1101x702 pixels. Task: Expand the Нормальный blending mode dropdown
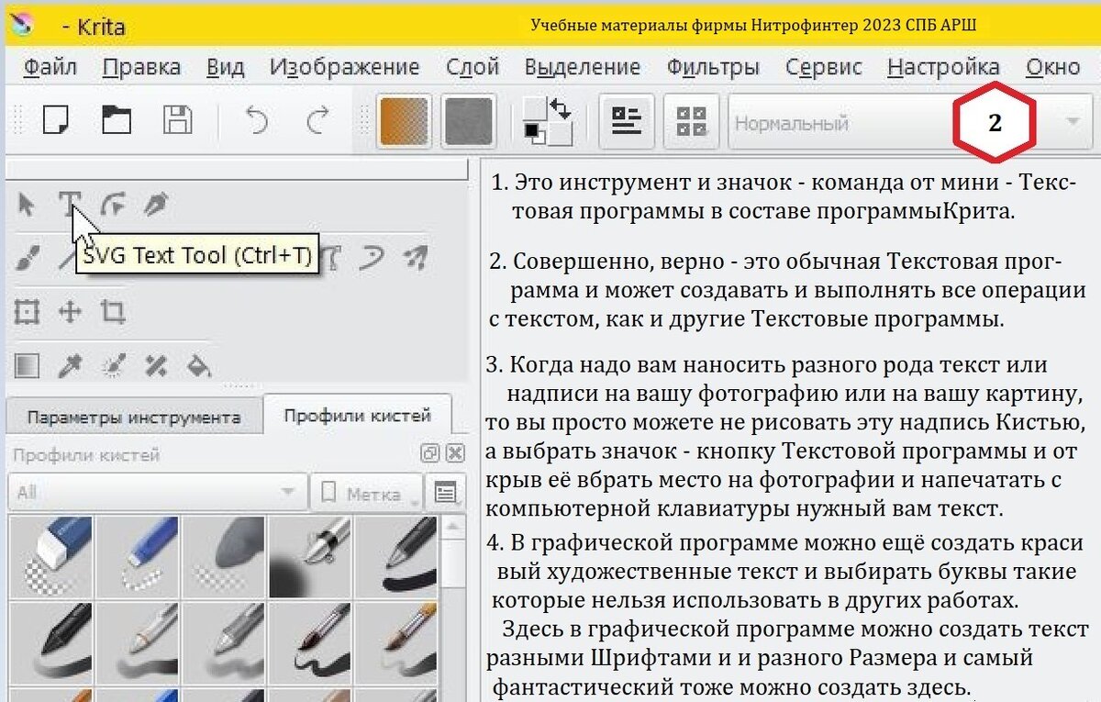coord(911,122)
